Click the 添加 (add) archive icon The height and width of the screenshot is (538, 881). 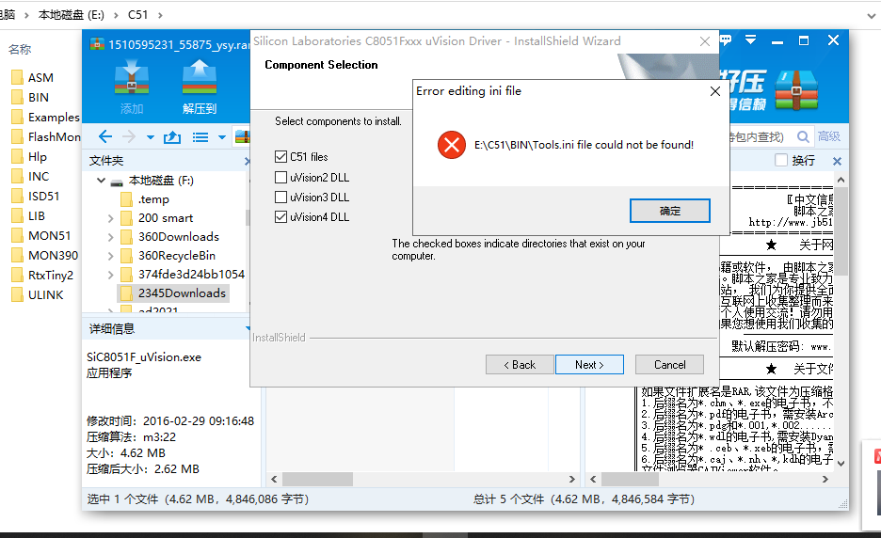[x=132, y=87]
